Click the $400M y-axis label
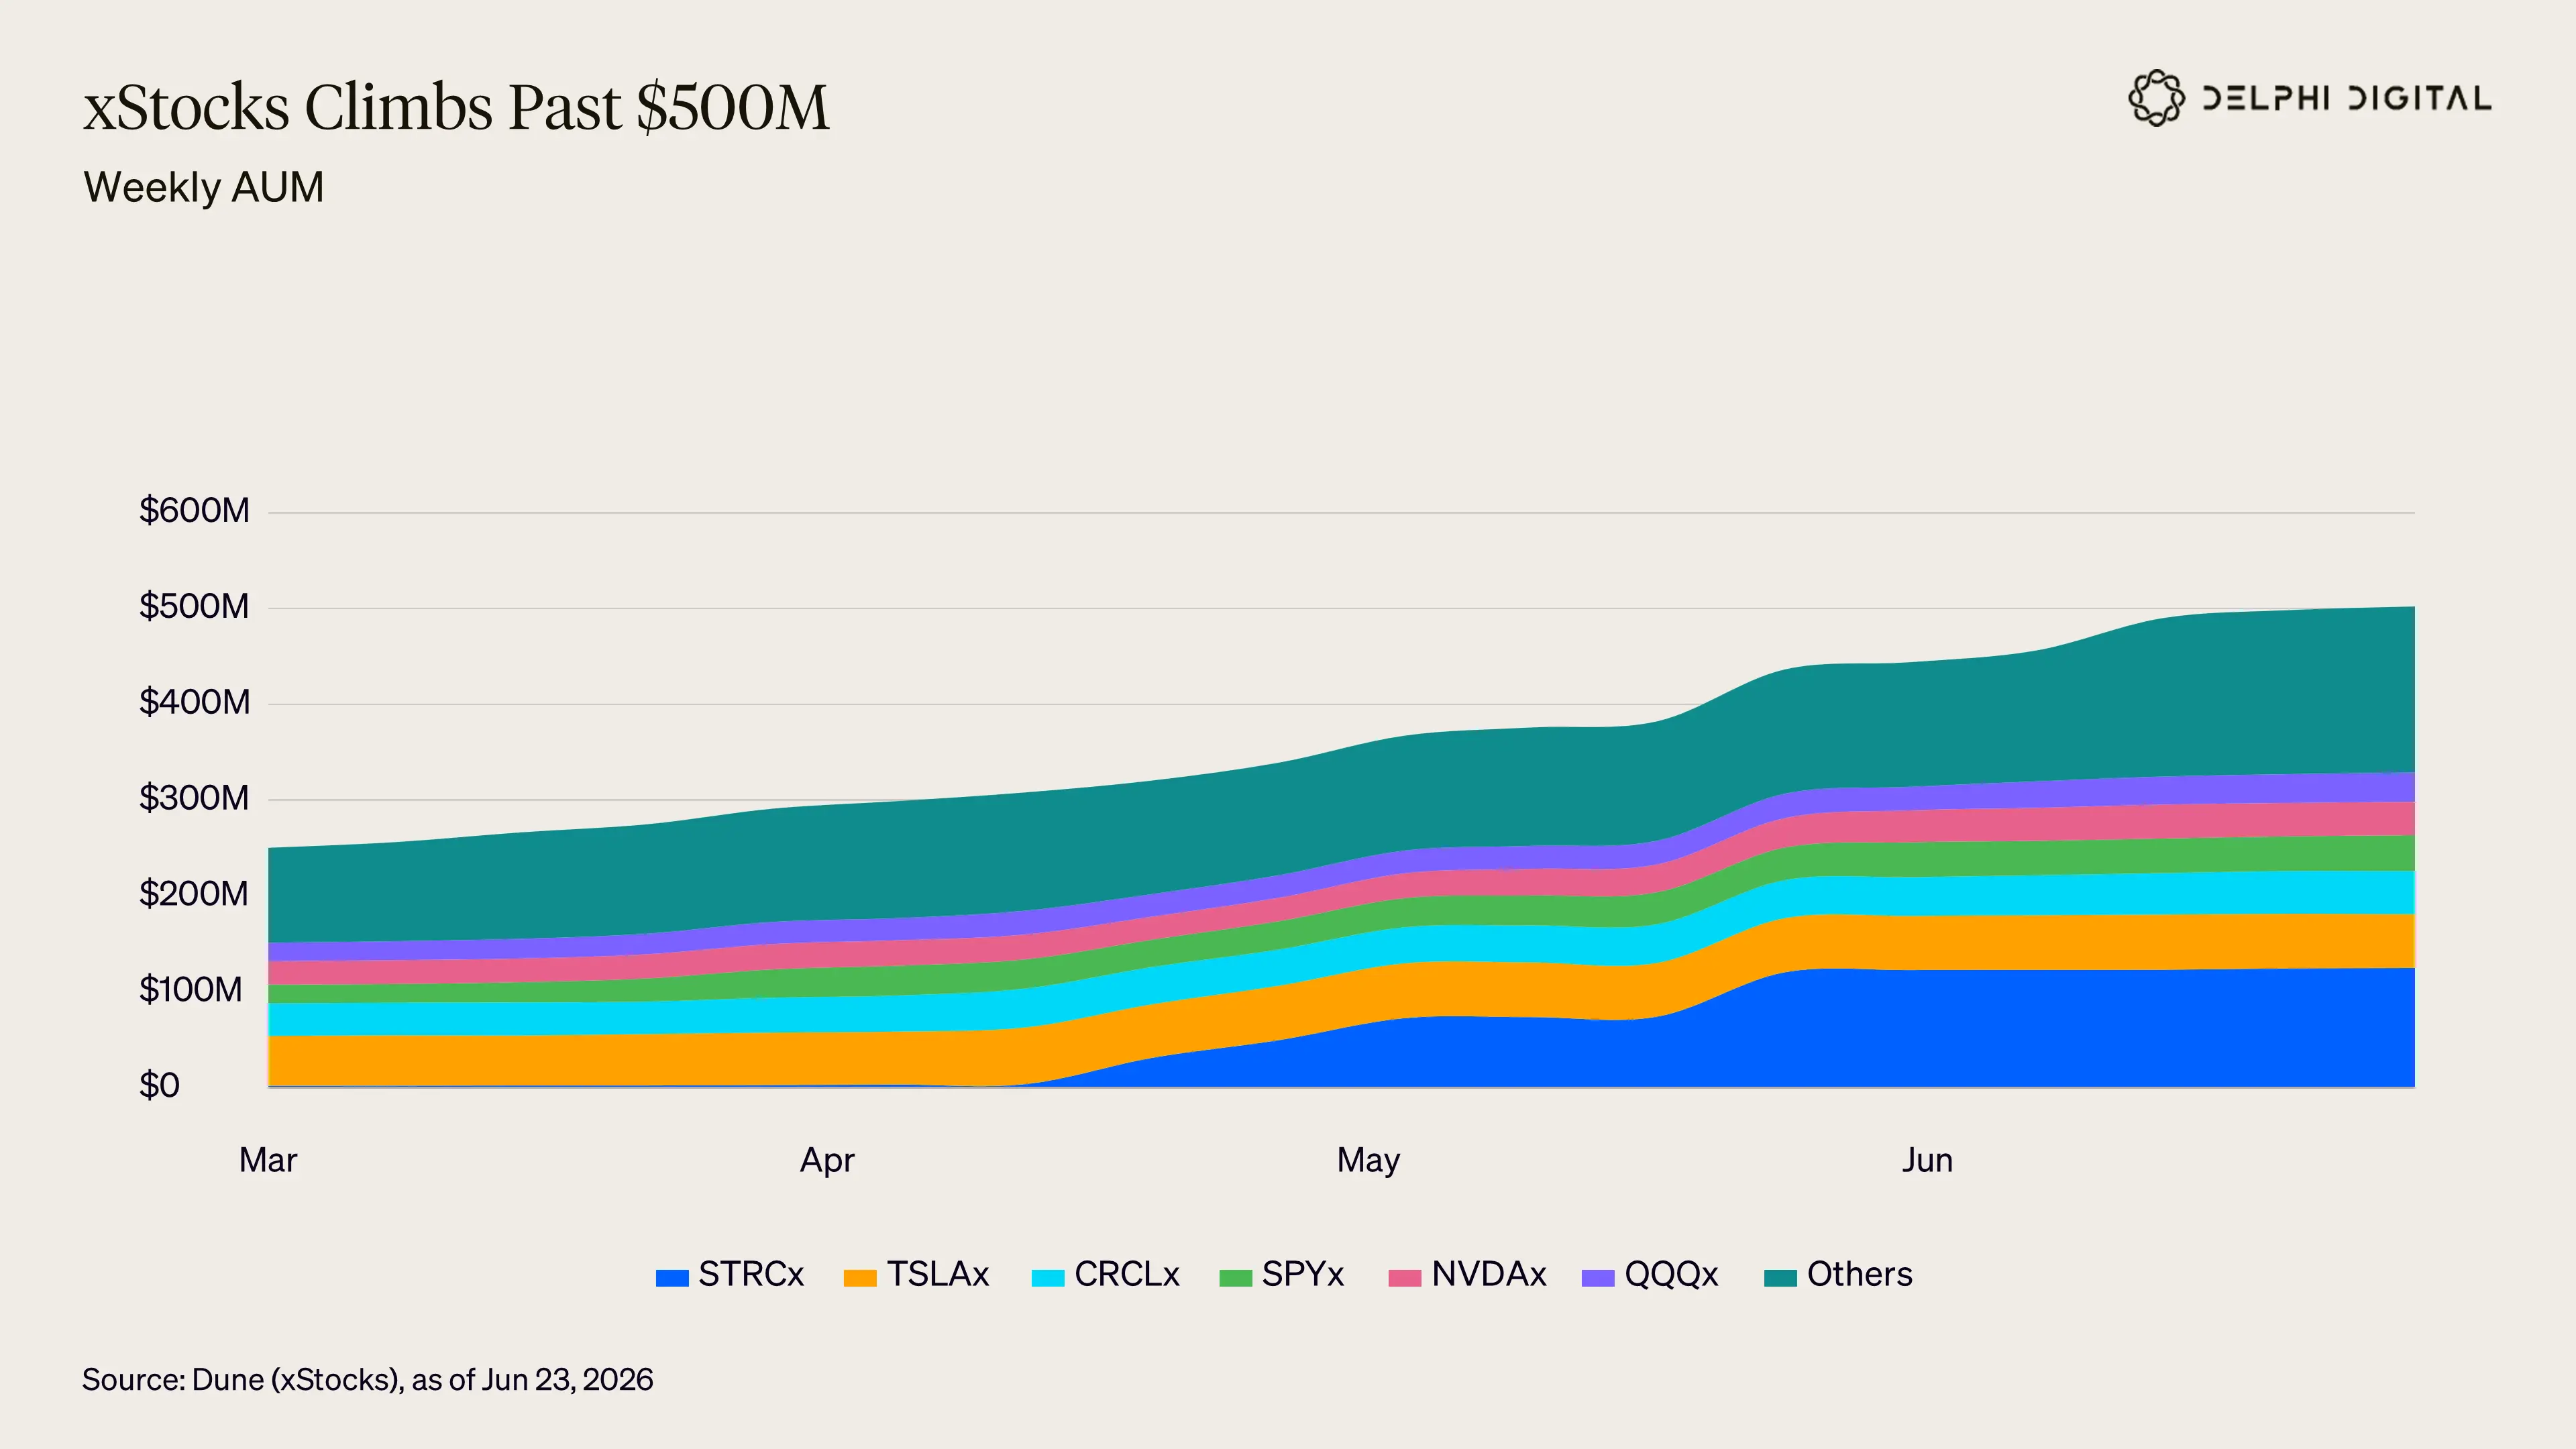Screen dimensions: 2576x1449 [x=194, y=703]
